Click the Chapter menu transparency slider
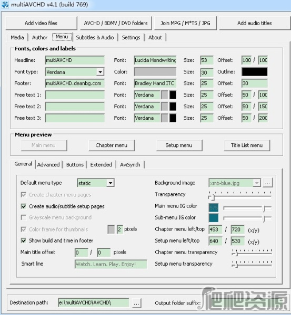Viewport: 291px width, 315px height. [252, 253]
